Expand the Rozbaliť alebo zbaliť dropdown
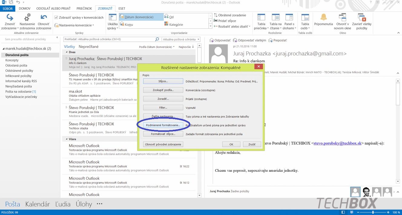The image size is (402, 215). pos(232,26)
